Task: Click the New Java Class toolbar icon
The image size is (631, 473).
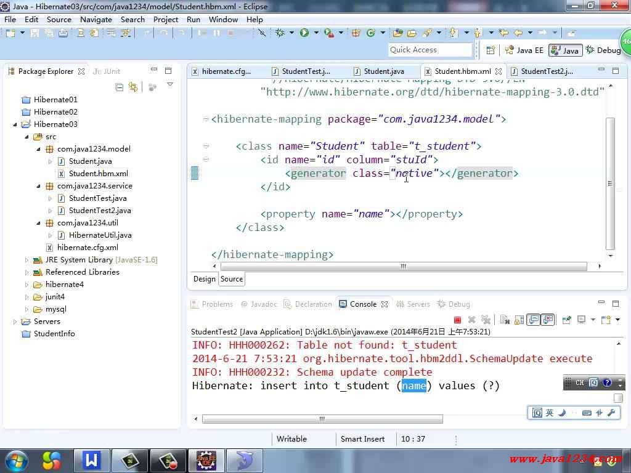Action: tap(370, 33)
